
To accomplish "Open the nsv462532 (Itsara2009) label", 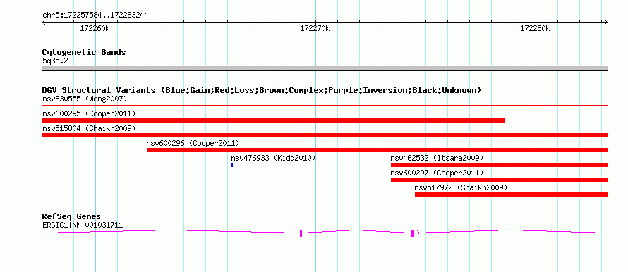I will pyautogui.click(x=437, y=158).
